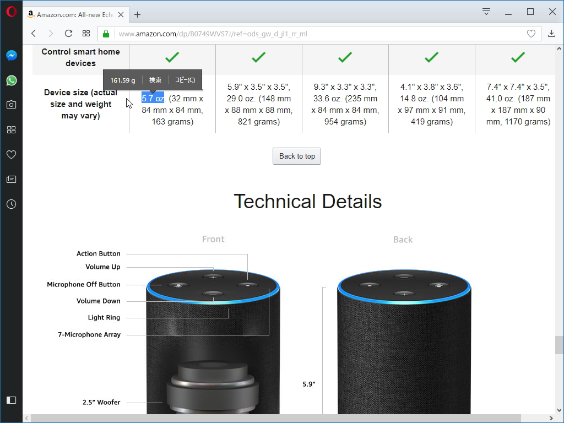
Task: Click the scroll down arrow
Action: click(x=559, y=410)
